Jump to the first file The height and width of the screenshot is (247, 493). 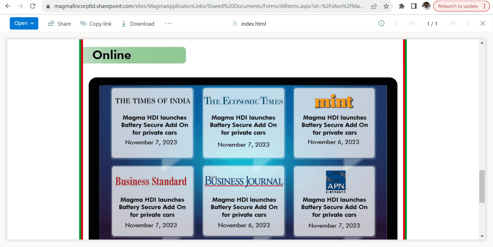(411, 24)
